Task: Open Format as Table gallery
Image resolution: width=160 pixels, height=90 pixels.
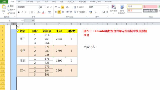Action: click(x=122, y=9)
